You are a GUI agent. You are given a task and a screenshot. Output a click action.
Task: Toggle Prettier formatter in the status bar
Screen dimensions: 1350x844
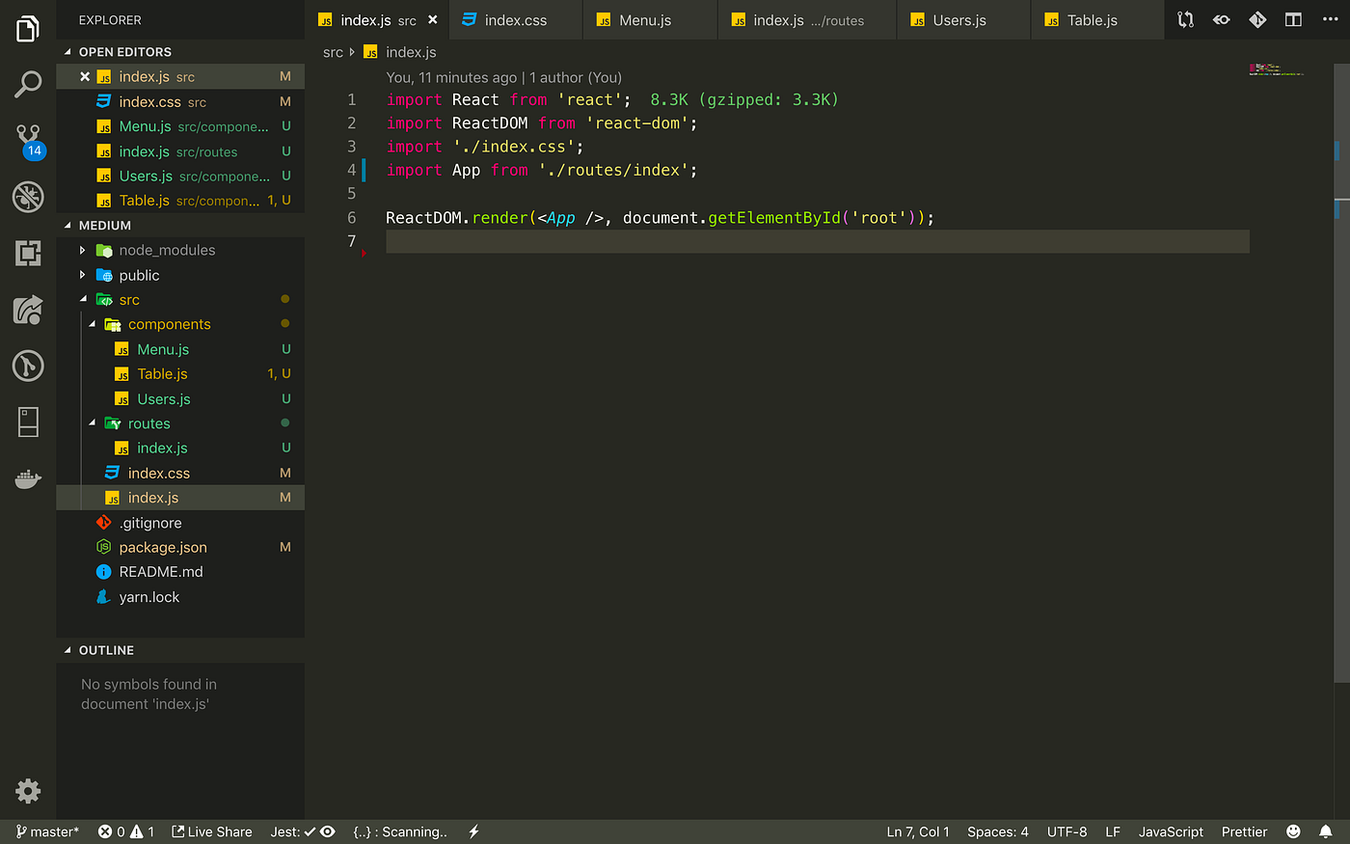[x=1244, y=830]
